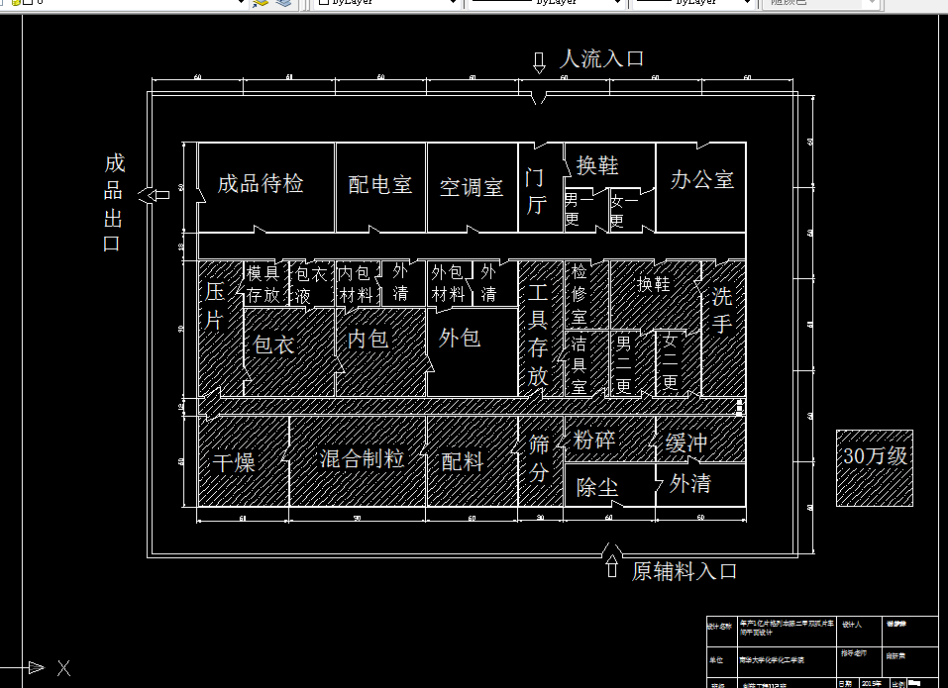Open the color ByLayer dropdown
The image size is (948, 688).
click(451, 4)
